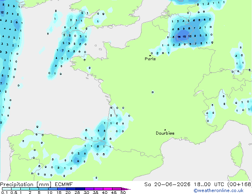Pick the legend swatch between 0.1 and 0.5
Image resolution: width=252 pixels, height=194 pixels.
(7, 189)
